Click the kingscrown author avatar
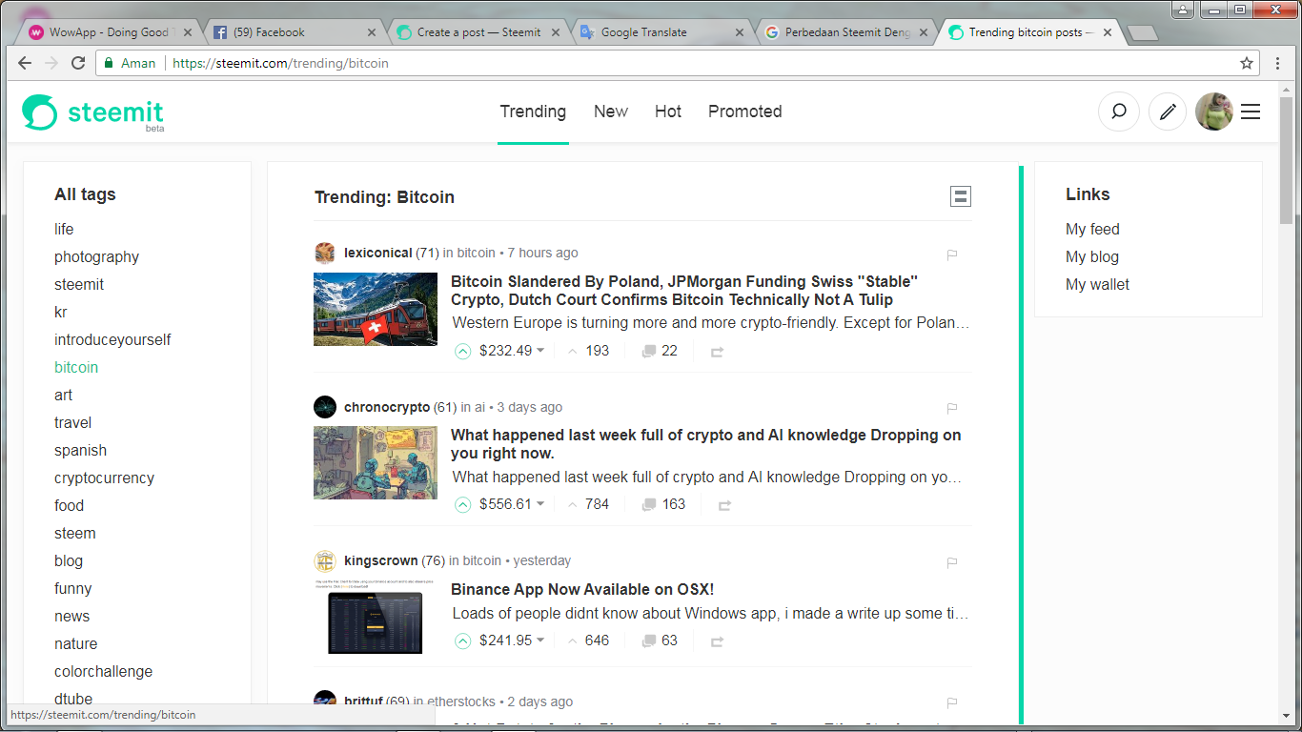The height and width of the screenshot is (732, 1302). click(x=325, y=561)
